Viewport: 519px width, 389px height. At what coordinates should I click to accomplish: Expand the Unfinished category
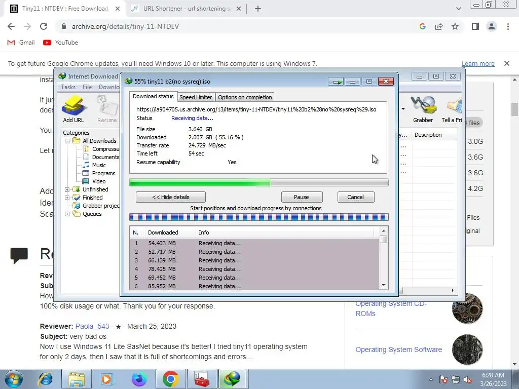(67, 189)
